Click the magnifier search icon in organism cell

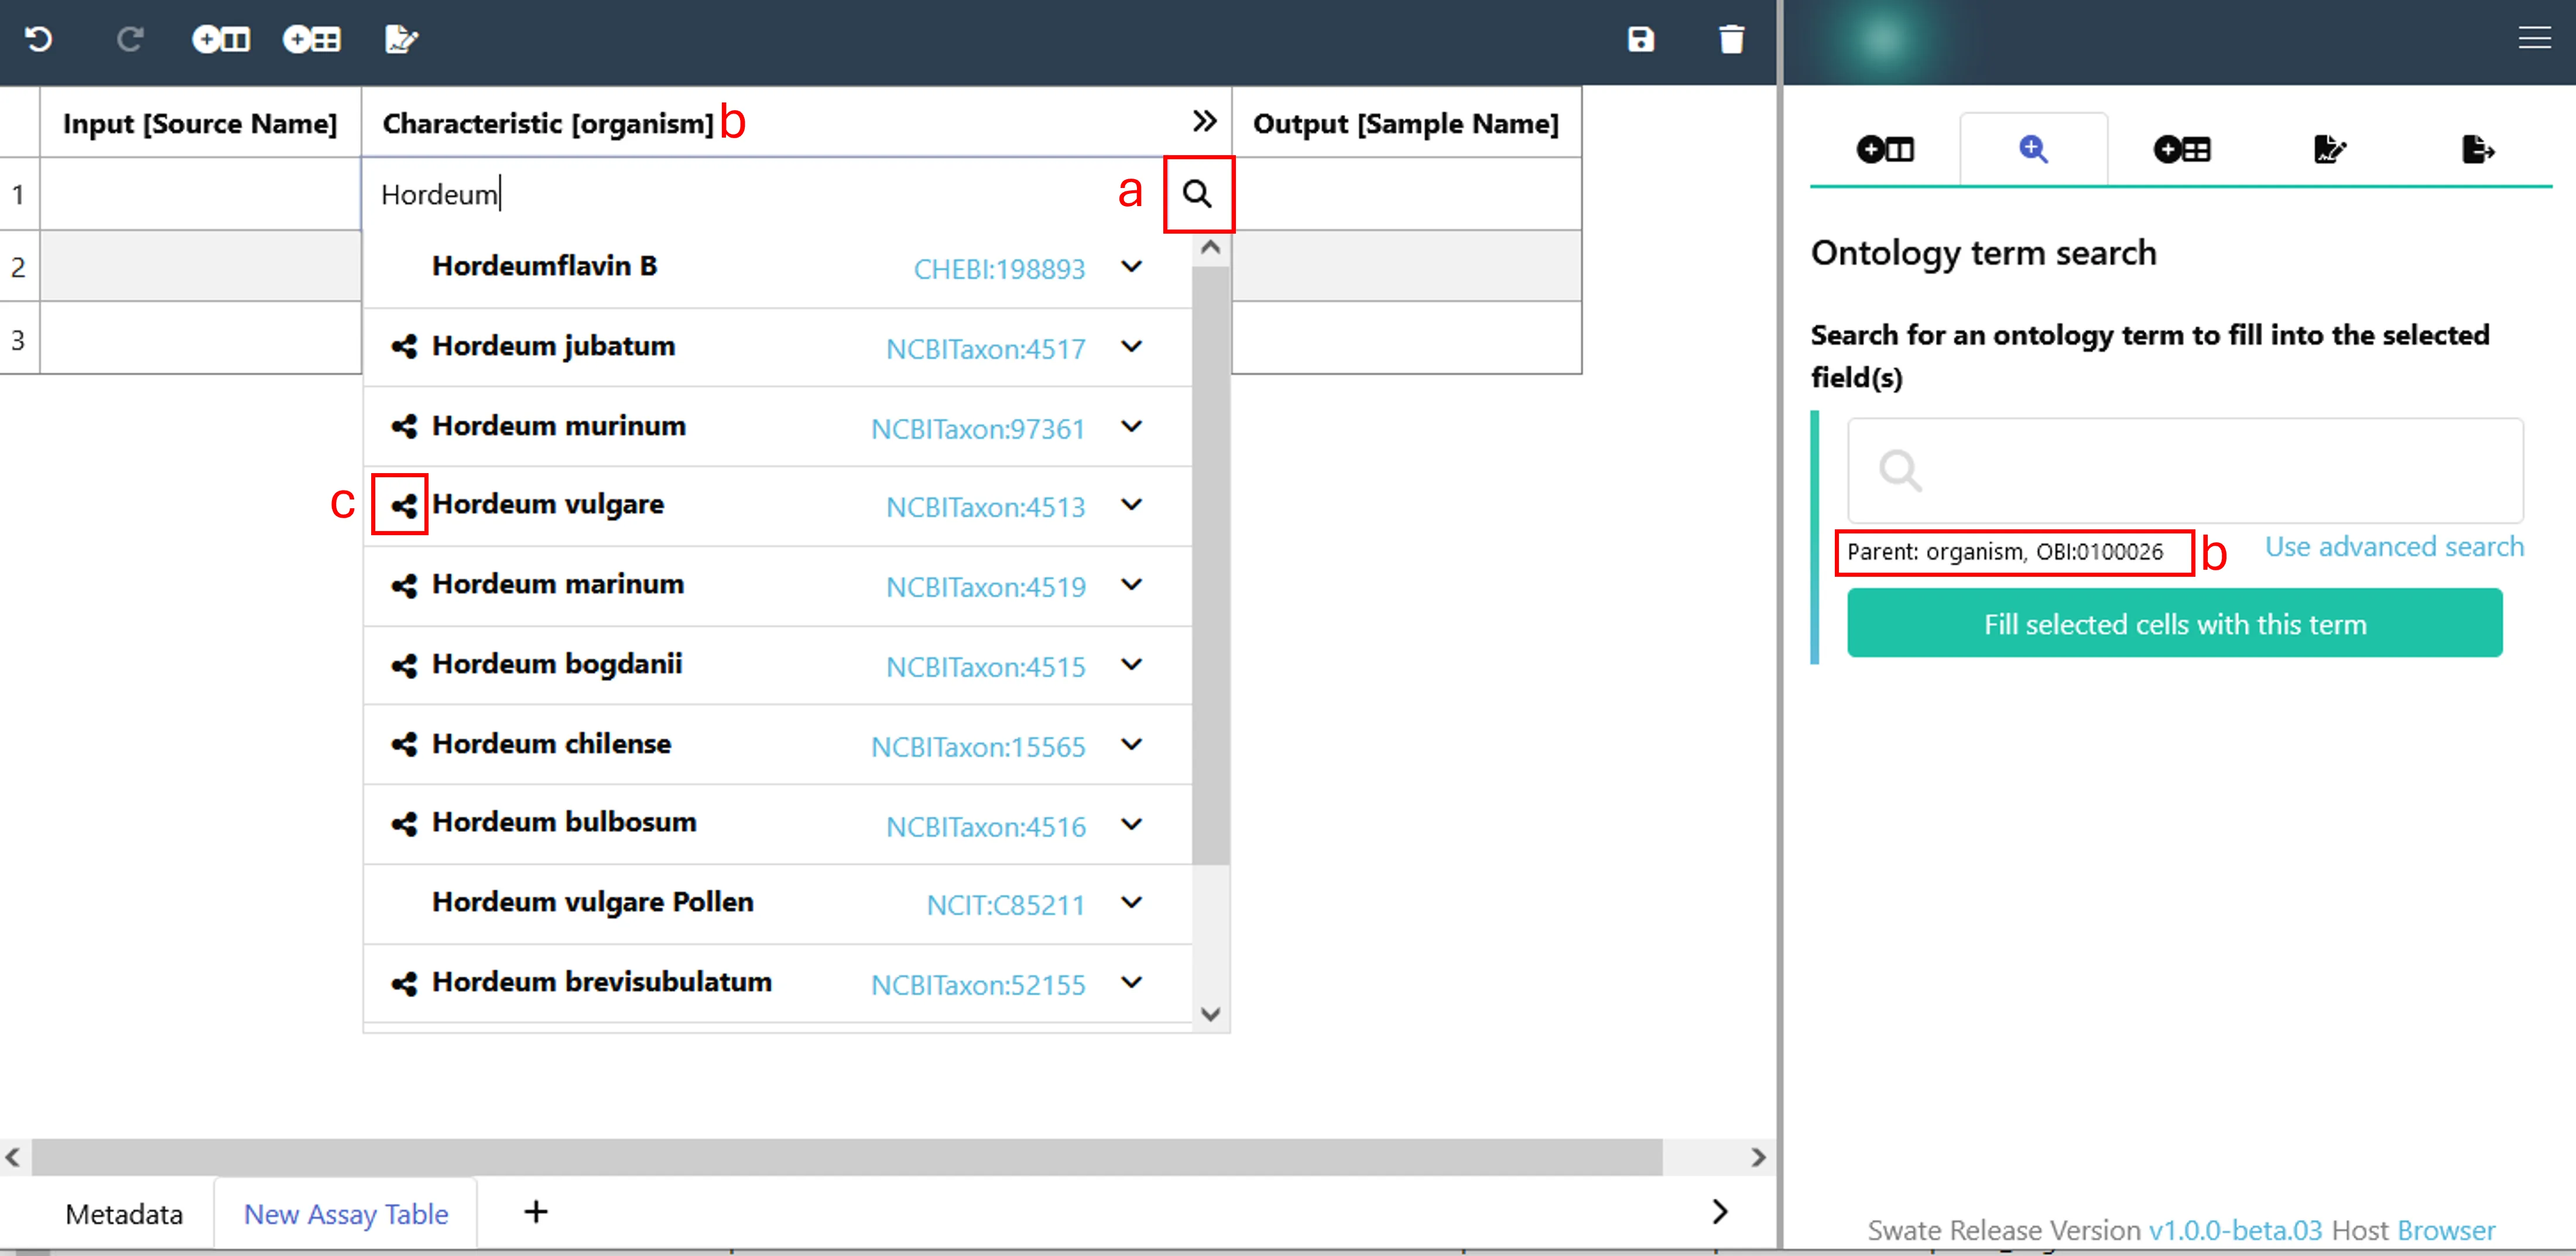[x=1198, y=194]
